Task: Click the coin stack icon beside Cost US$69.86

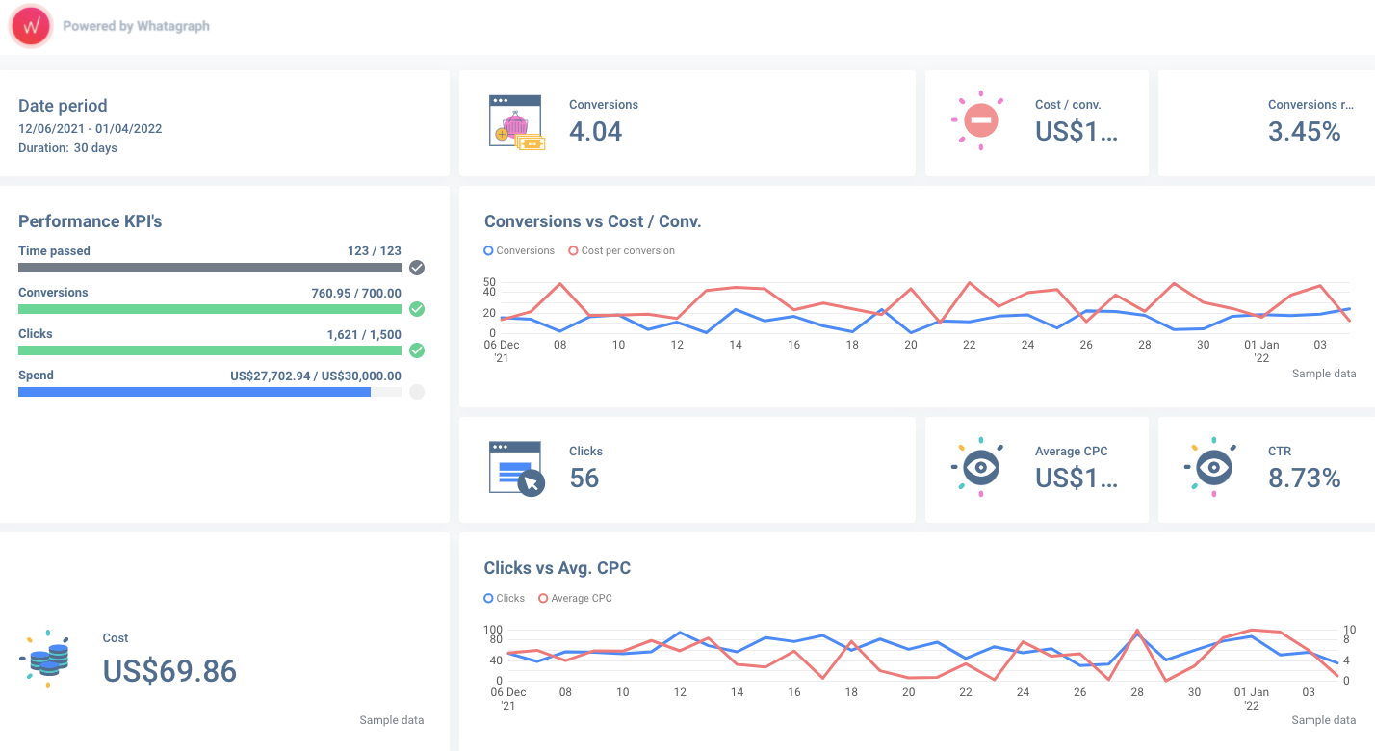Action: coord(46,659)
